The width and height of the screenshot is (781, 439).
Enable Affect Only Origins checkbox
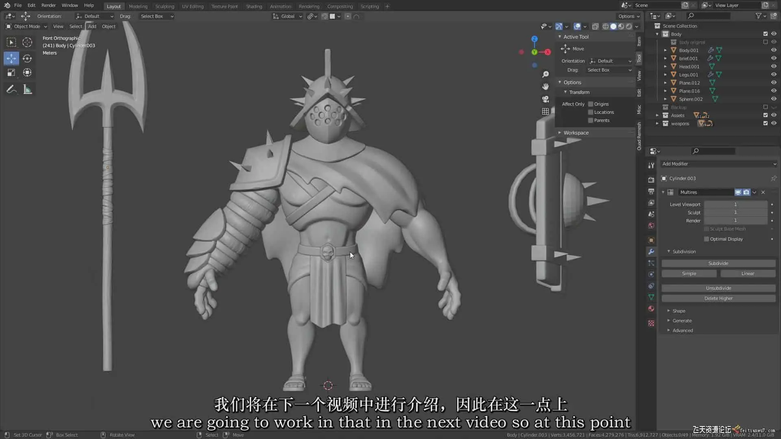coord(591,104)
